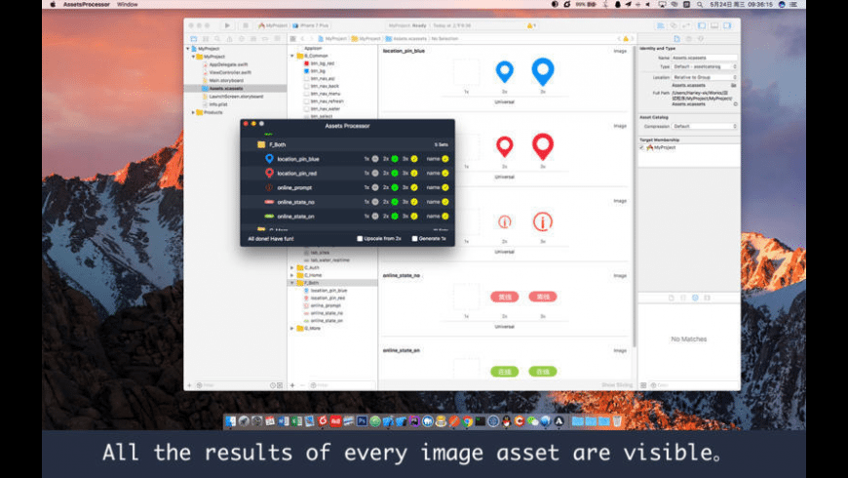Click the Name field showing Assets.xcassets
The width and height of the screenshot is (848, 478).
(x=705, y=58)
